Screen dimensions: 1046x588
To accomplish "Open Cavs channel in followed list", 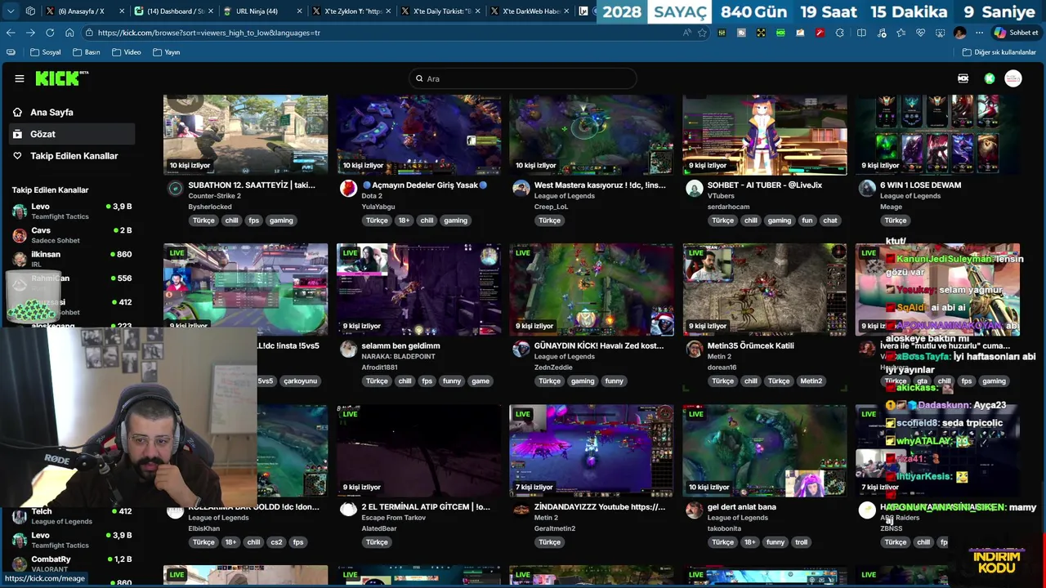I will pos(72,235).
